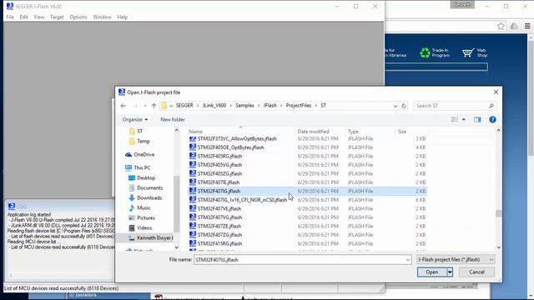Change view layout icon in dialog

pyautogui.click(x=454, y=120)
